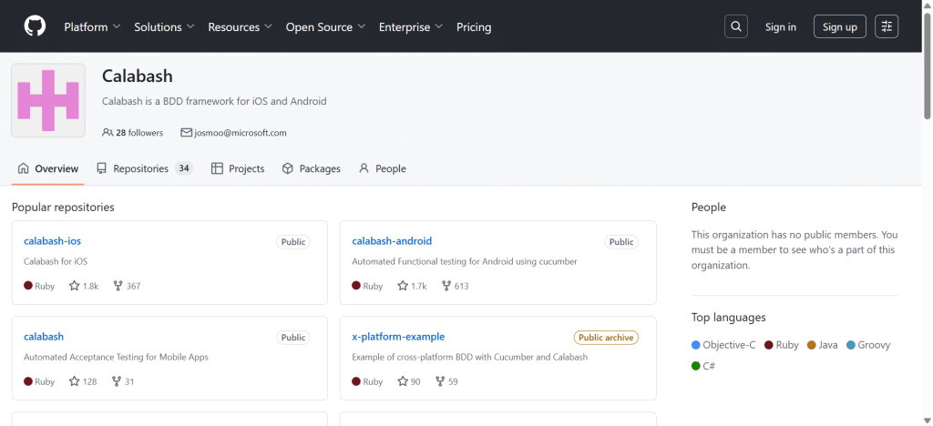933x426 pixels.
Task: Click the 34 repositories count badge
Action: point(184,168)
